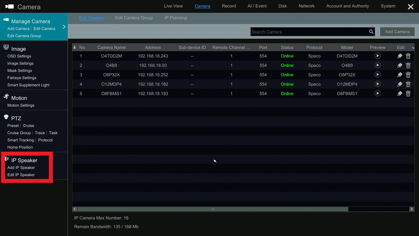Click the search magnifier icon
419x236 pixels.
[x=371, y=32]
